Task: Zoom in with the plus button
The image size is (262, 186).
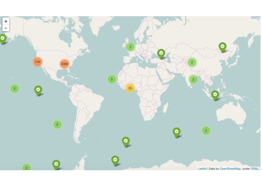Action: pyautogui.click(x=6, y=21)
